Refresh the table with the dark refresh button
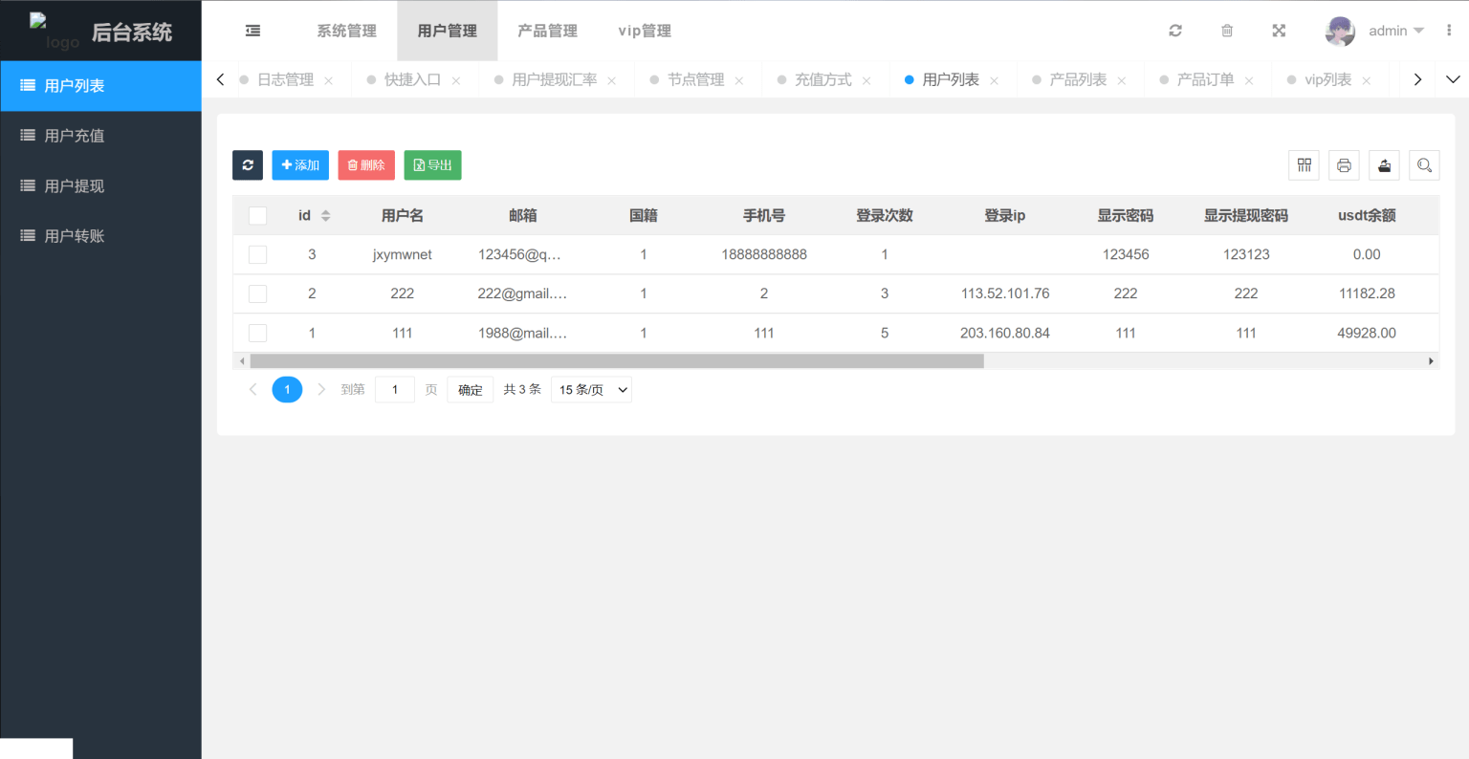This screenshot has height=759, width=1469. click(248, 164)
